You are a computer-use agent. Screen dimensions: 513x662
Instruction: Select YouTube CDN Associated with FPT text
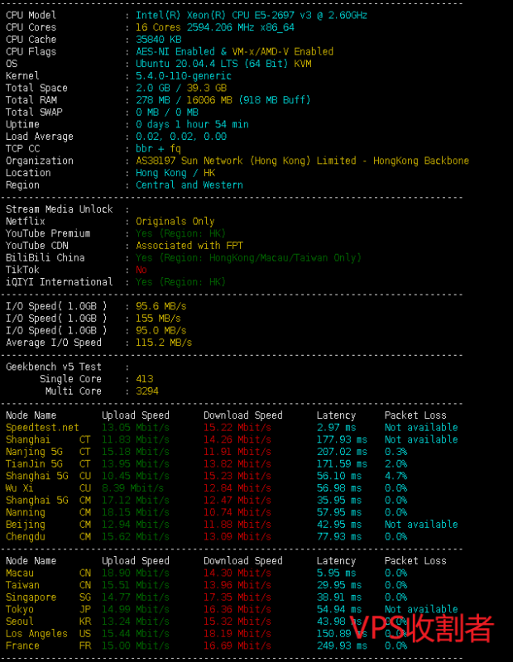tap(189, 245)
